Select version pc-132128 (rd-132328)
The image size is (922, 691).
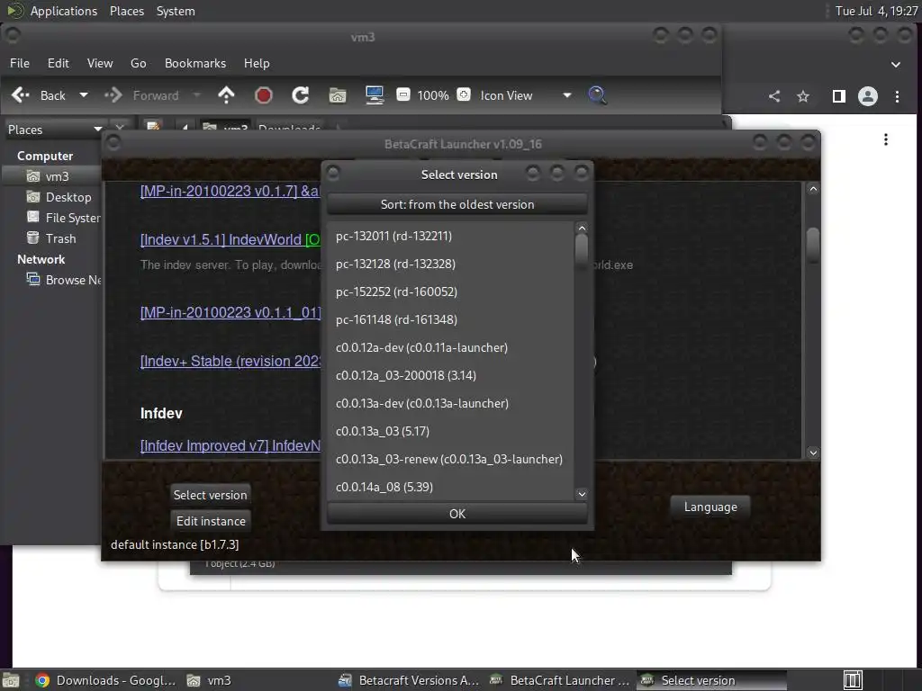tap(450, 264)
